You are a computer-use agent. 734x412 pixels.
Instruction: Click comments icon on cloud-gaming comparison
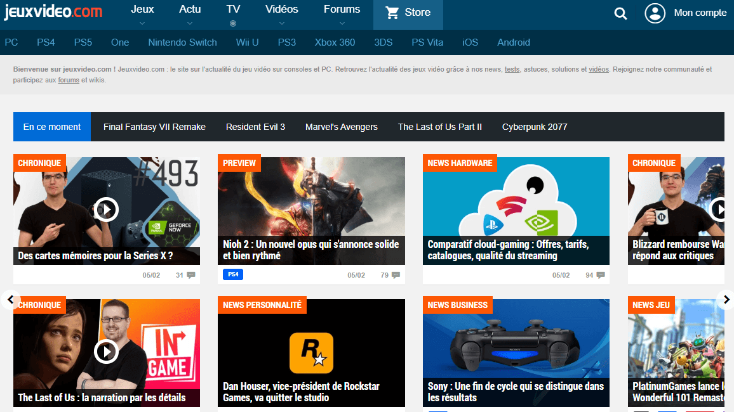[x=601, y=275]
